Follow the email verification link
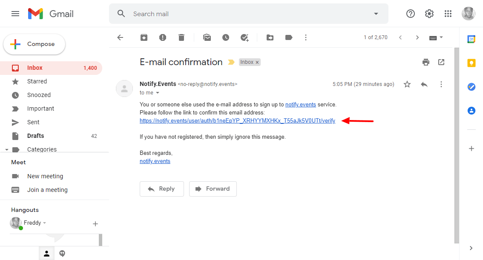Image resolution: width=483 pixels, height=260 pixels. [x=237, y=120]
